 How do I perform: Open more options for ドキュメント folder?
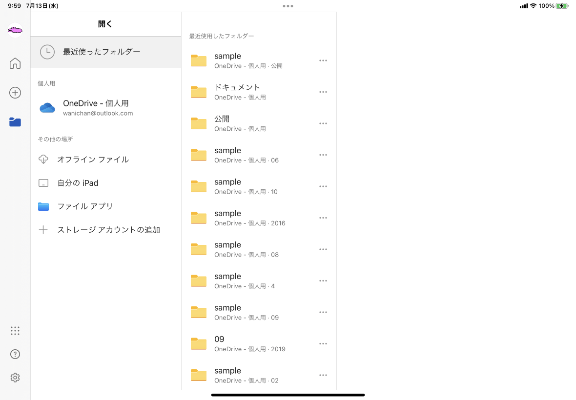click(323, 92)
